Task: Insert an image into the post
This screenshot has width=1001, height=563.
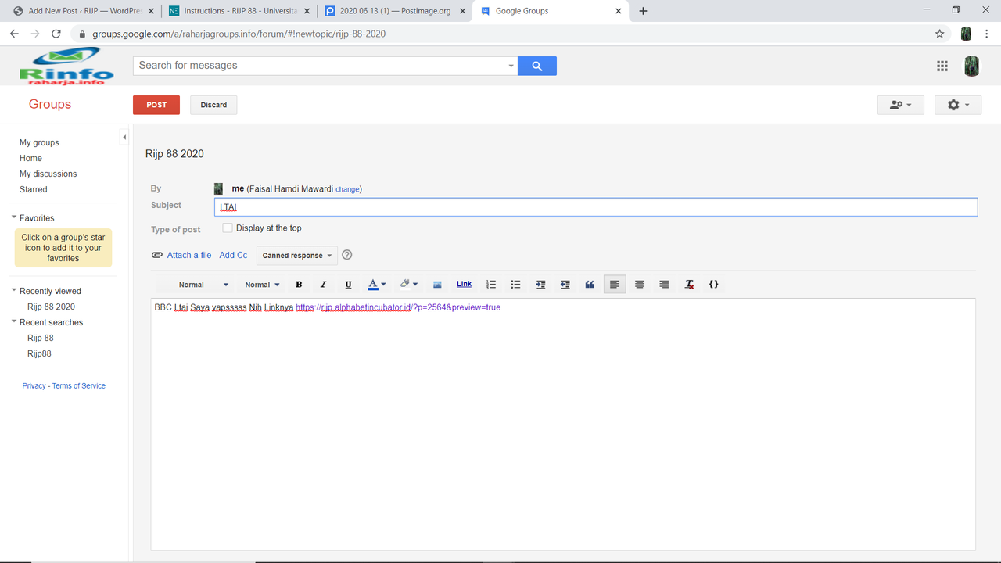Action: [437, 285]
